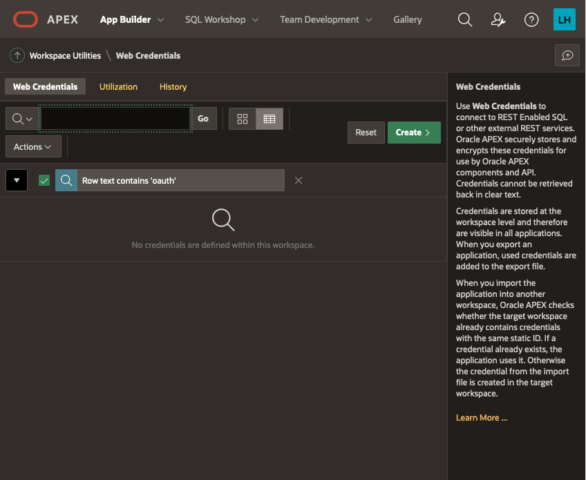Screen dimensions: 586x480
Task: Open the global search spotlight icon
Action: (x=465, y=19)
